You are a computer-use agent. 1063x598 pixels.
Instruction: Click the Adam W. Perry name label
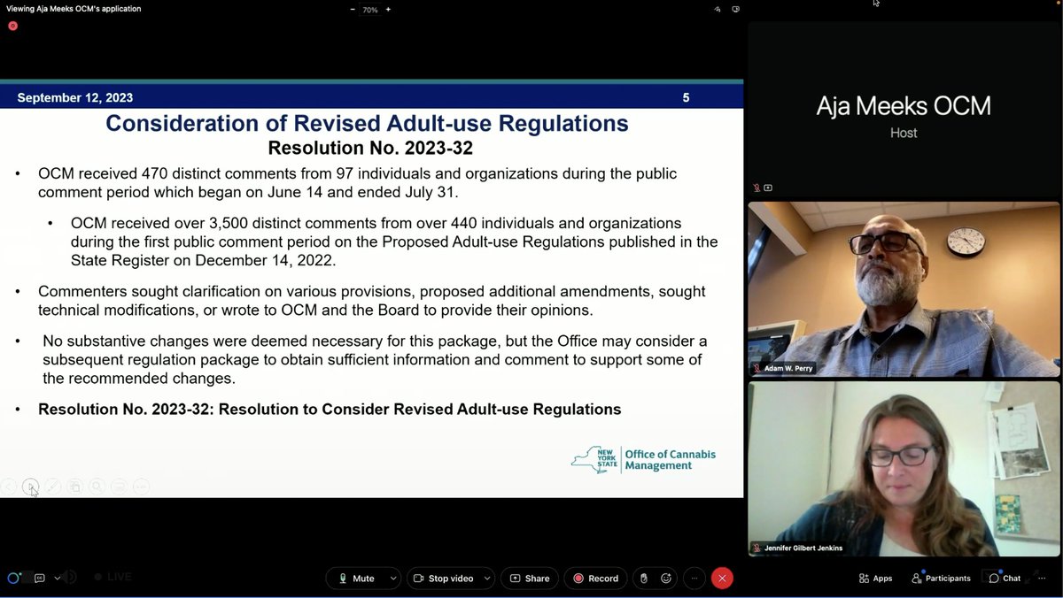(x=788, y=368)
